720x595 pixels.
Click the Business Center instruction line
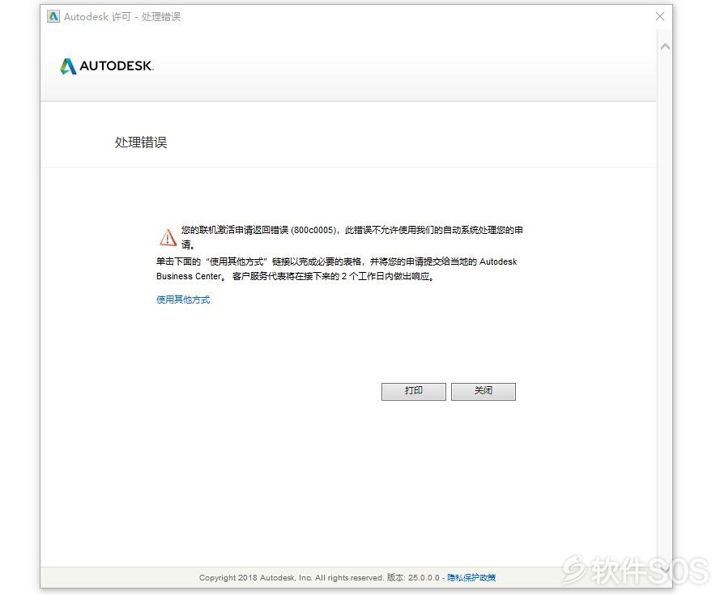(337, 269)
